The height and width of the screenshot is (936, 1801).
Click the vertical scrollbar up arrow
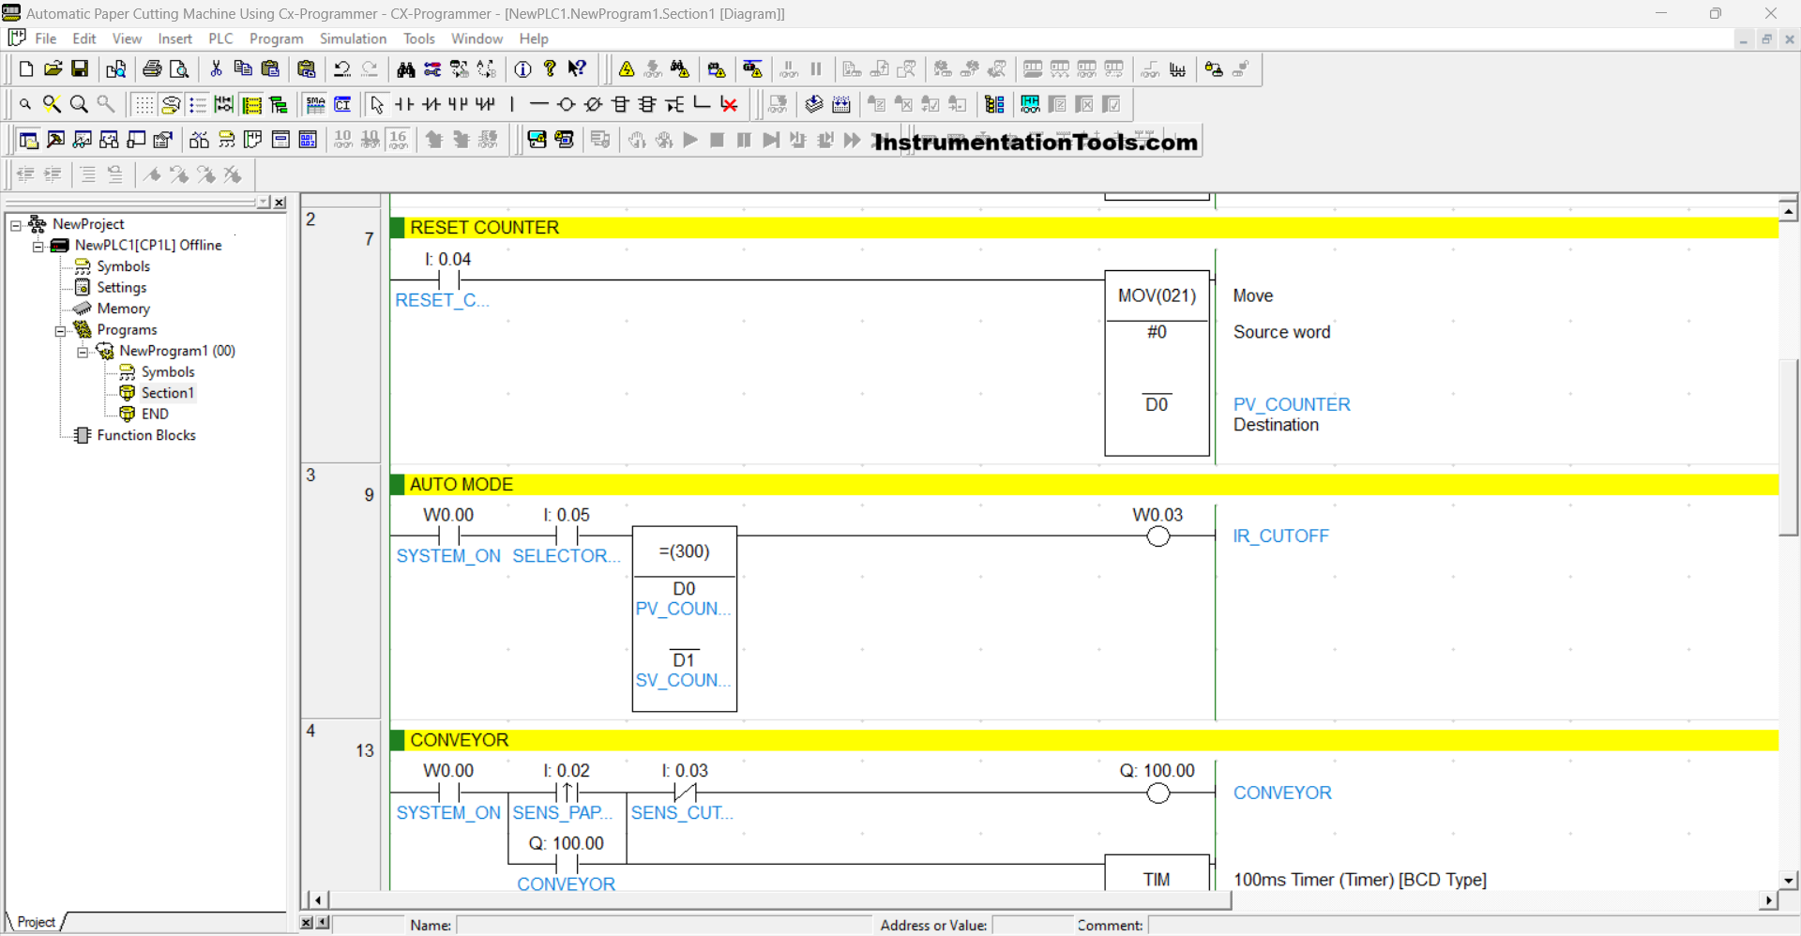[x=1789, y=212]
